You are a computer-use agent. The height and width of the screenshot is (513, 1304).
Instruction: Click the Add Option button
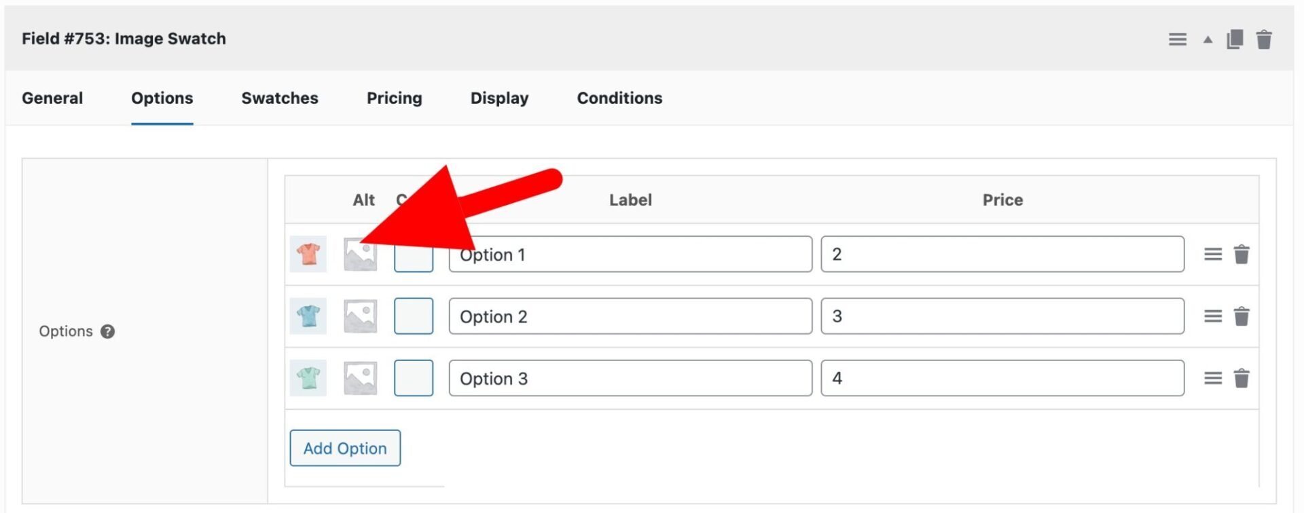[x=345, y=448]
